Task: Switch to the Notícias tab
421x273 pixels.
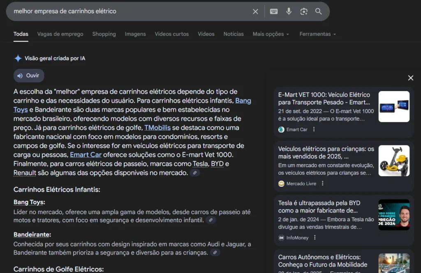Action: pyautogui.click(x=233, y=34)
